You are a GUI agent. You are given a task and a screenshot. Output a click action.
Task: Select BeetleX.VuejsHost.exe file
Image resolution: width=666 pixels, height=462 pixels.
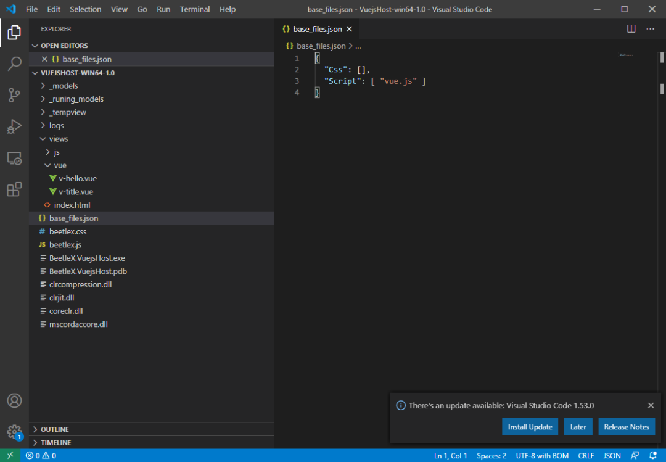pyautogui.click(x=151, y=258)
